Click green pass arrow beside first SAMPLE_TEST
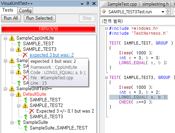Screen dimensions: 175x133 [19, 44]
